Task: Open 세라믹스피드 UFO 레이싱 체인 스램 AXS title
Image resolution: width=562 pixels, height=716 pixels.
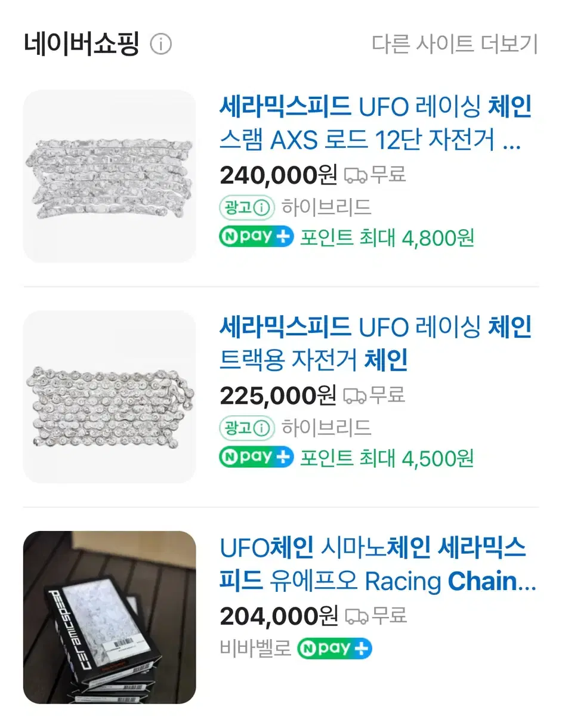Action: (x=376, y=125)
